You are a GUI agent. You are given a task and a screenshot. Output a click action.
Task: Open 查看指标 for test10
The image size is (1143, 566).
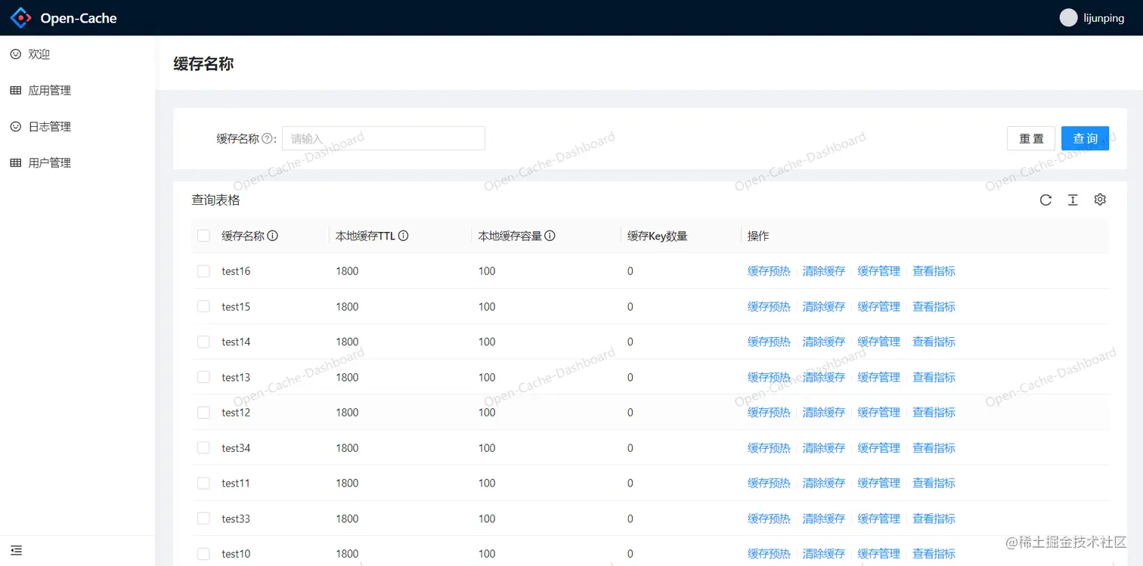934,554
